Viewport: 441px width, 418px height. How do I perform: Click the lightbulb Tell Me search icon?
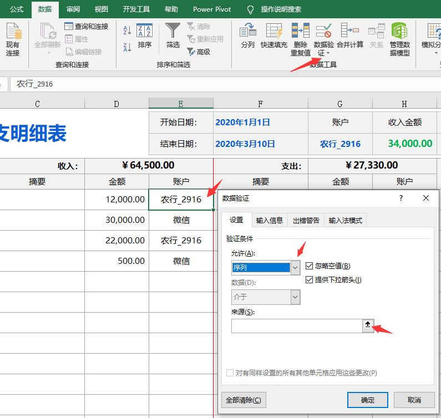tap(250, 9)
